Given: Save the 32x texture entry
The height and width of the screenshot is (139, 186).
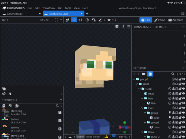Looking at the screenshot, I should [60, 121].
